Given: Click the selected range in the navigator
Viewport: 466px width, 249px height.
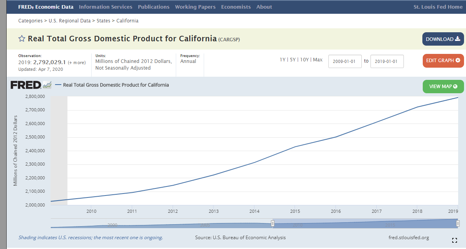Looking at the screenshot, I should click(x=365, y=223).
